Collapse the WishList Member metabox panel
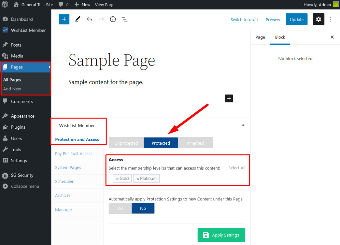The width and height of the screenshot is (340, 245). tap(243, 125)
